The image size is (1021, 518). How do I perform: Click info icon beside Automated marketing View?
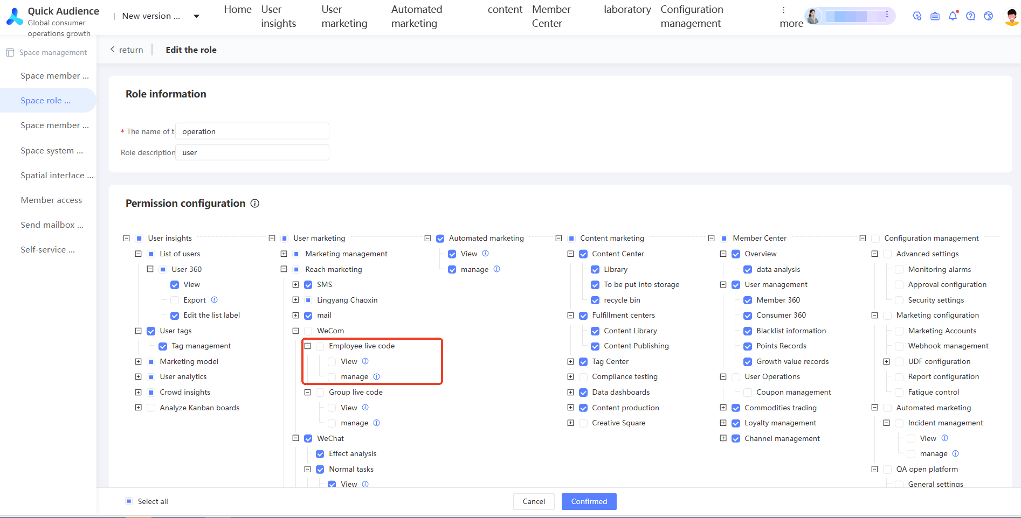pos(485,254)
